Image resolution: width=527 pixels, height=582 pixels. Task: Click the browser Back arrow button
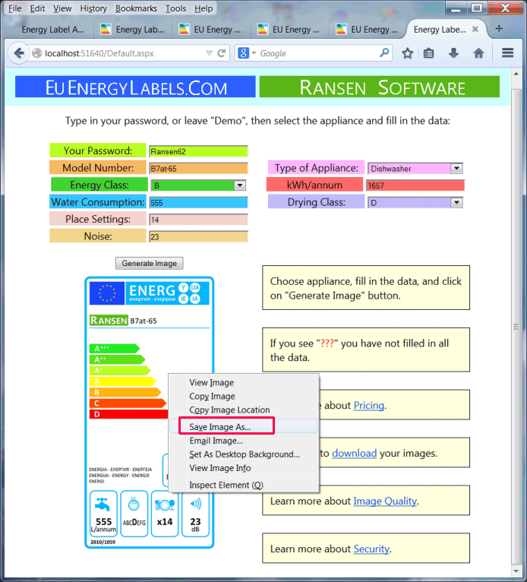[18, 53]
